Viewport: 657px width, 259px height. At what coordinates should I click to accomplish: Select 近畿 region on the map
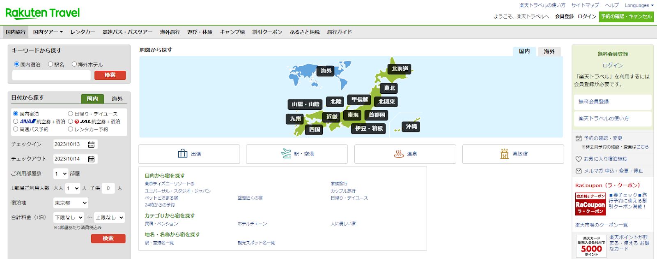(x=332, y=117)
